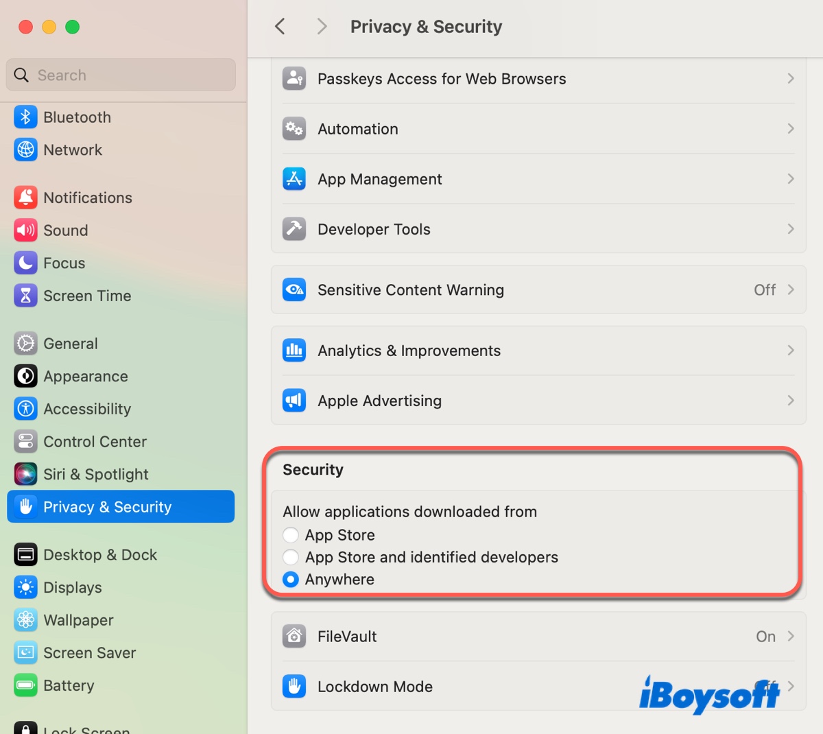This screenshot has height=734, width=823.
Task: Go forward with the right arrow button
Action: [322, 27]
